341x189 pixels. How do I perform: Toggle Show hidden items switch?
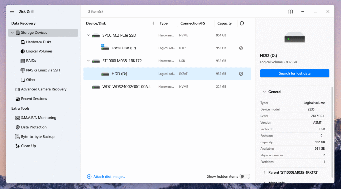(245, 176)
